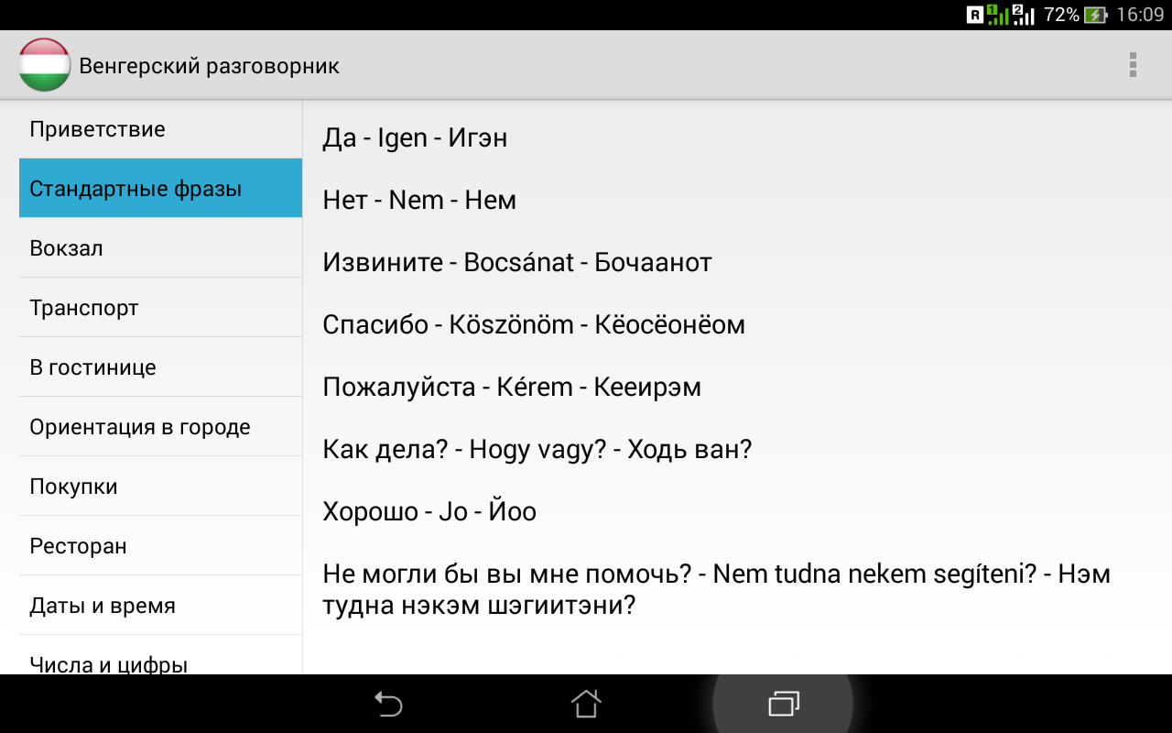Viewport: 1172px width, 733px height.
Task: Tap the Не могли бы вы мне помочь? phrase
Action: tap(716, 590)
